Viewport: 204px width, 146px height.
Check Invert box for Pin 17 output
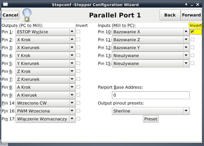[x=78, y=119]
